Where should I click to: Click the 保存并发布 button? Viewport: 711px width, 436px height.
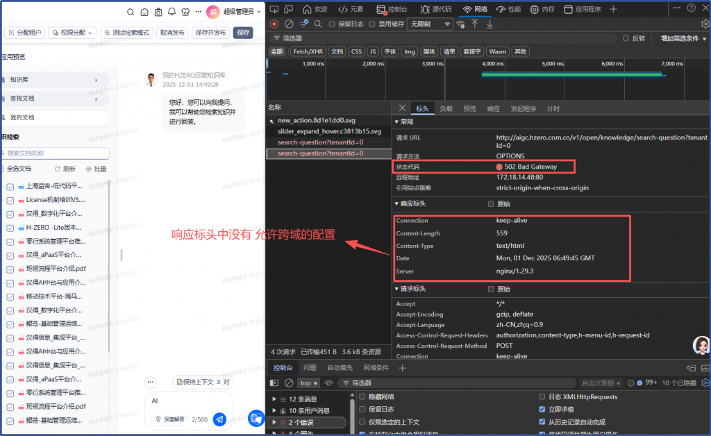click(210, 33)
